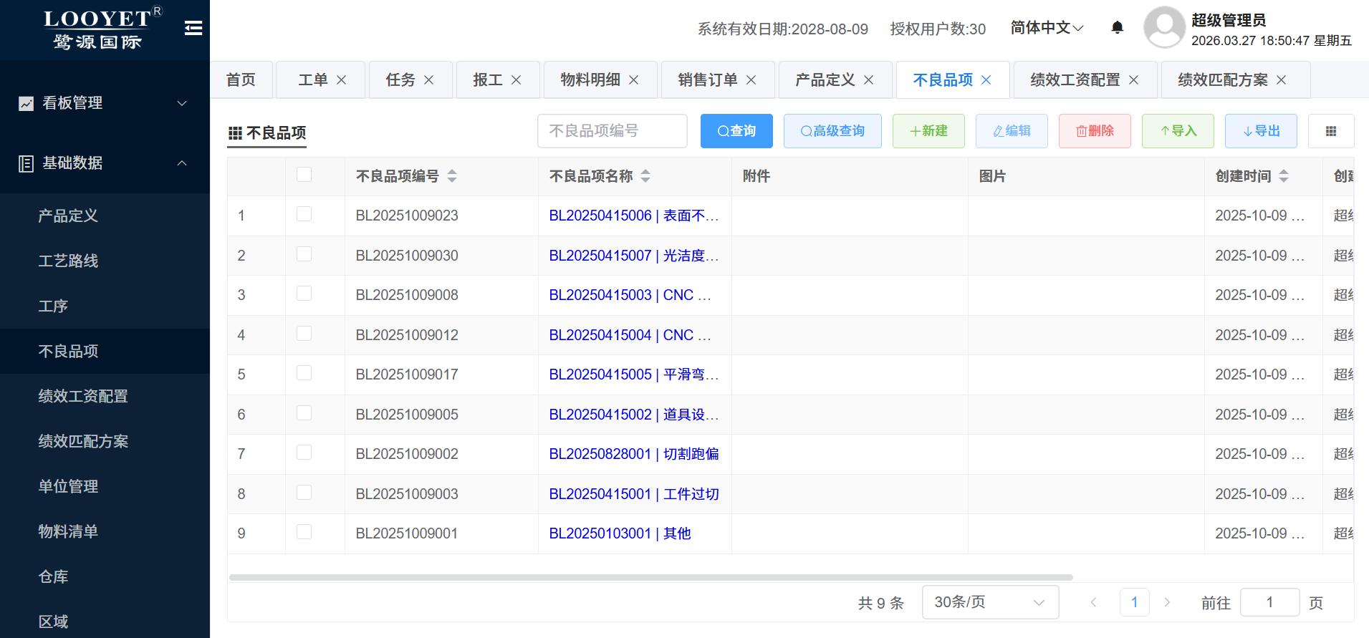Open the BL20250828001 | 切割跑偏 link
The height and width of the screenshot is (638, 1369).
(633, 454)
